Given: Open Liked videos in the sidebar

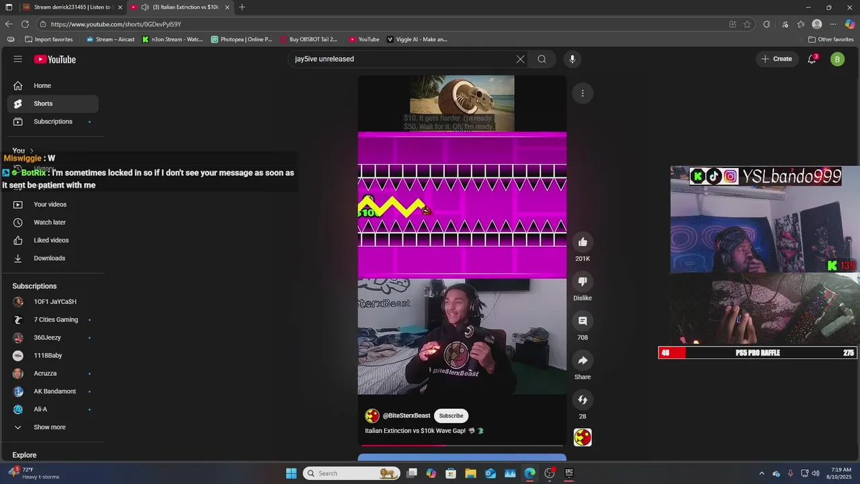Looking at the screenshot, I should point(52,240).
